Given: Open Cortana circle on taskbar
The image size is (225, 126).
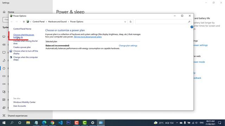Looking at the screenshot, I should (20, 123).
